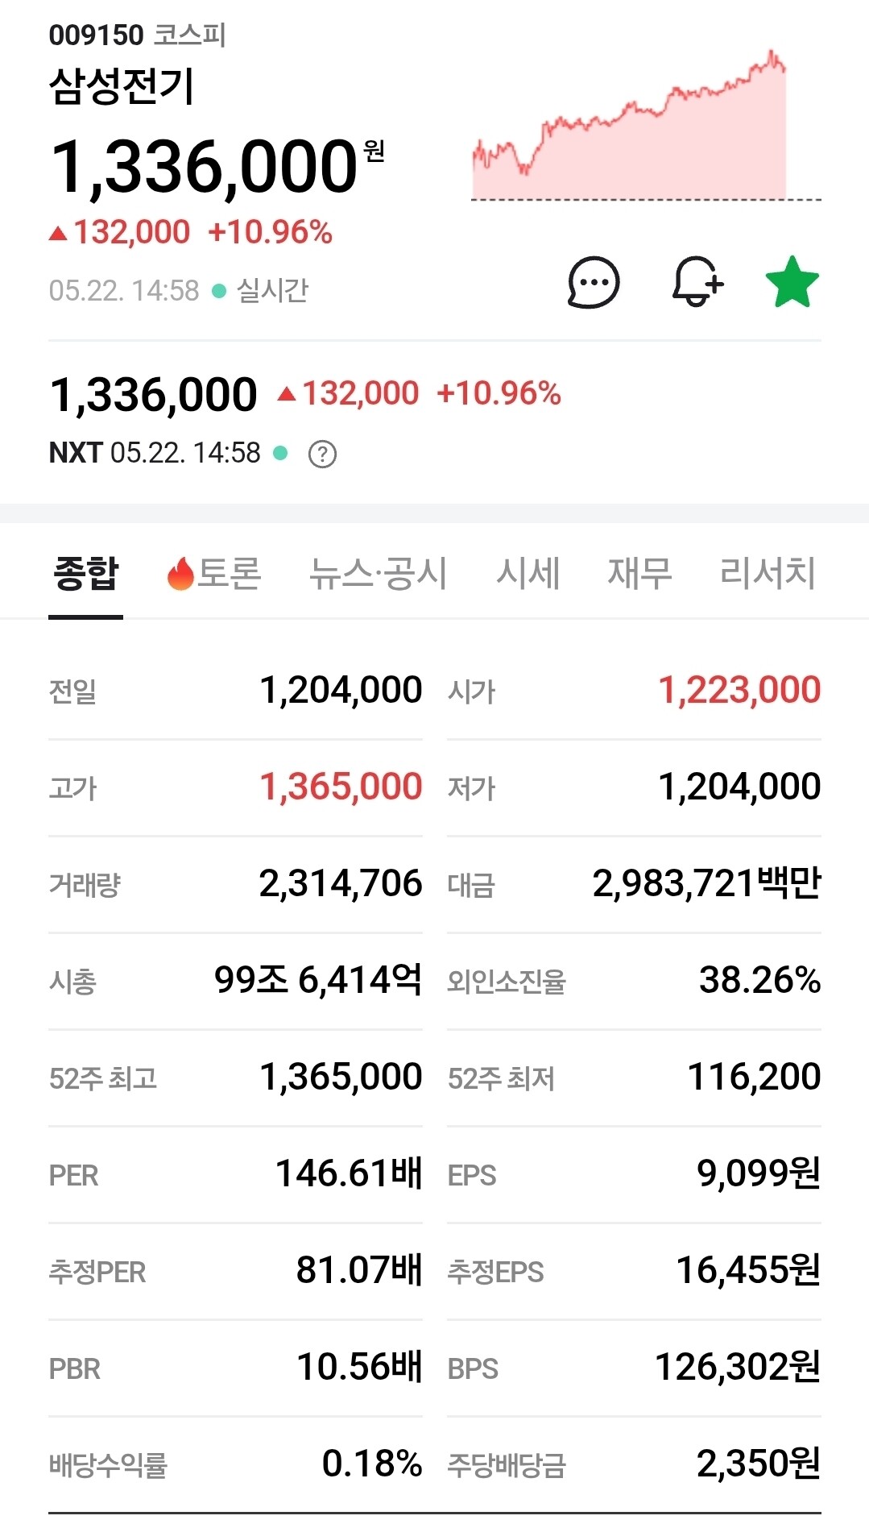The image size is (869, 1524).
Task: Tap the 주당배당금 value 2,350원
Action: tap(758, 1464)
